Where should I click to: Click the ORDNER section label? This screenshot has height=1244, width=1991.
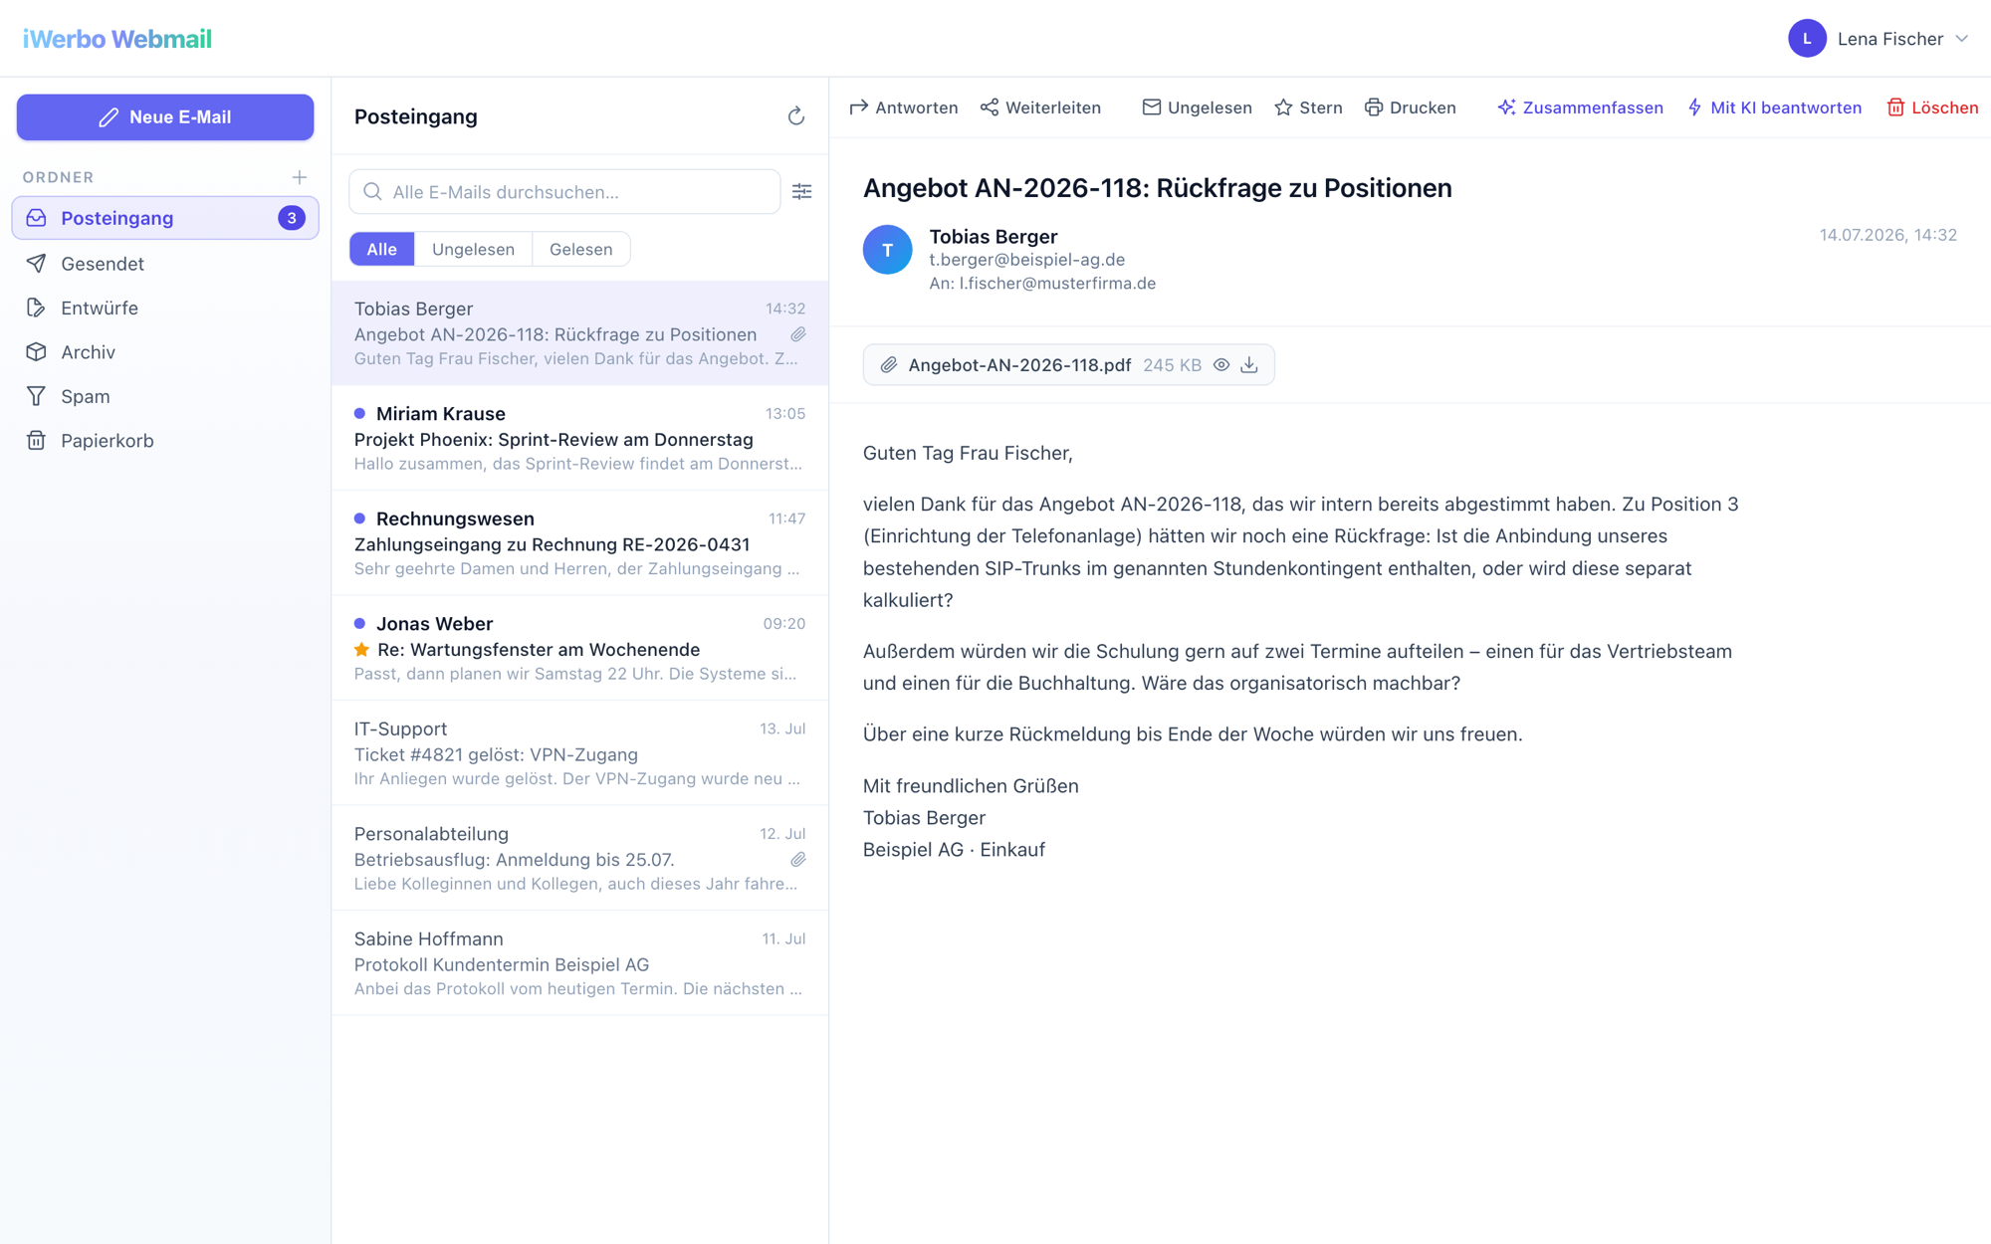59,177
